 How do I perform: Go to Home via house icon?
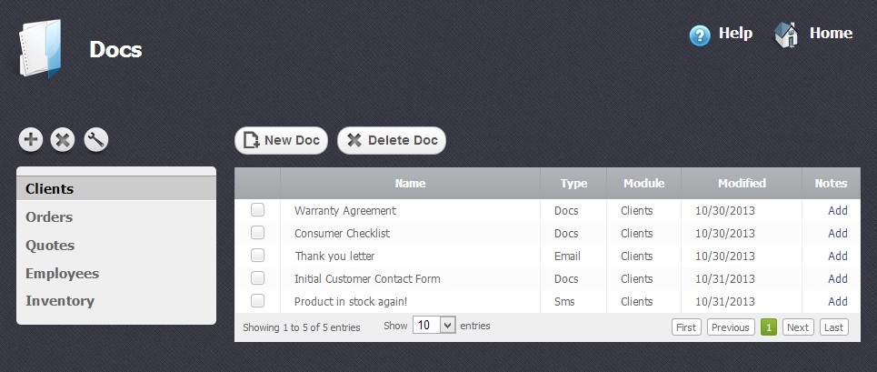[785, 35]
